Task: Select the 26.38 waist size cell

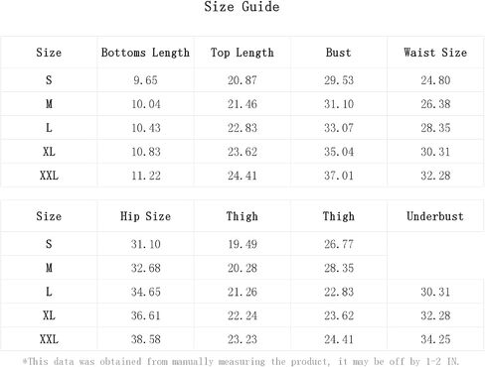Action: pyautogui.click(x=435, y=104)
